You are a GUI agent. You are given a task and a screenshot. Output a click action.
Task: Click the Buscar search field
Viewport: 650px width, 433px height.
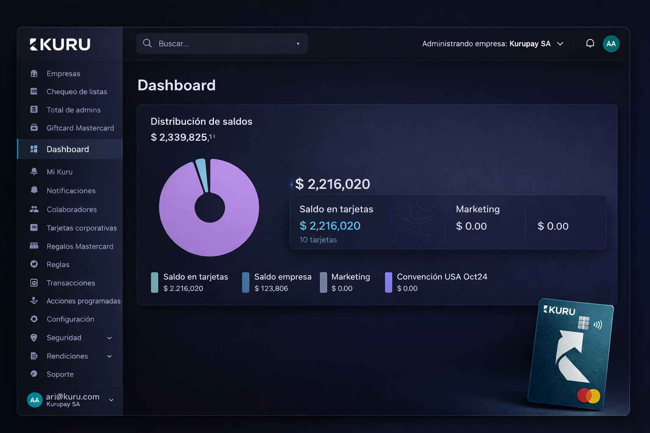click(222, 44)
